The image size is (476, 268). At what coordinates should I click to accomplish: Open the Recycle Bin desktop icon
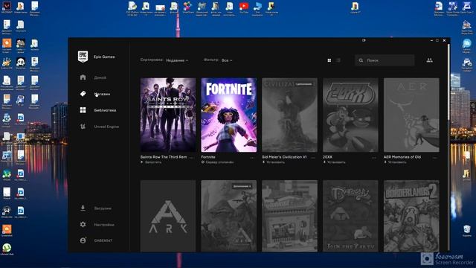(x=467, y=231)
